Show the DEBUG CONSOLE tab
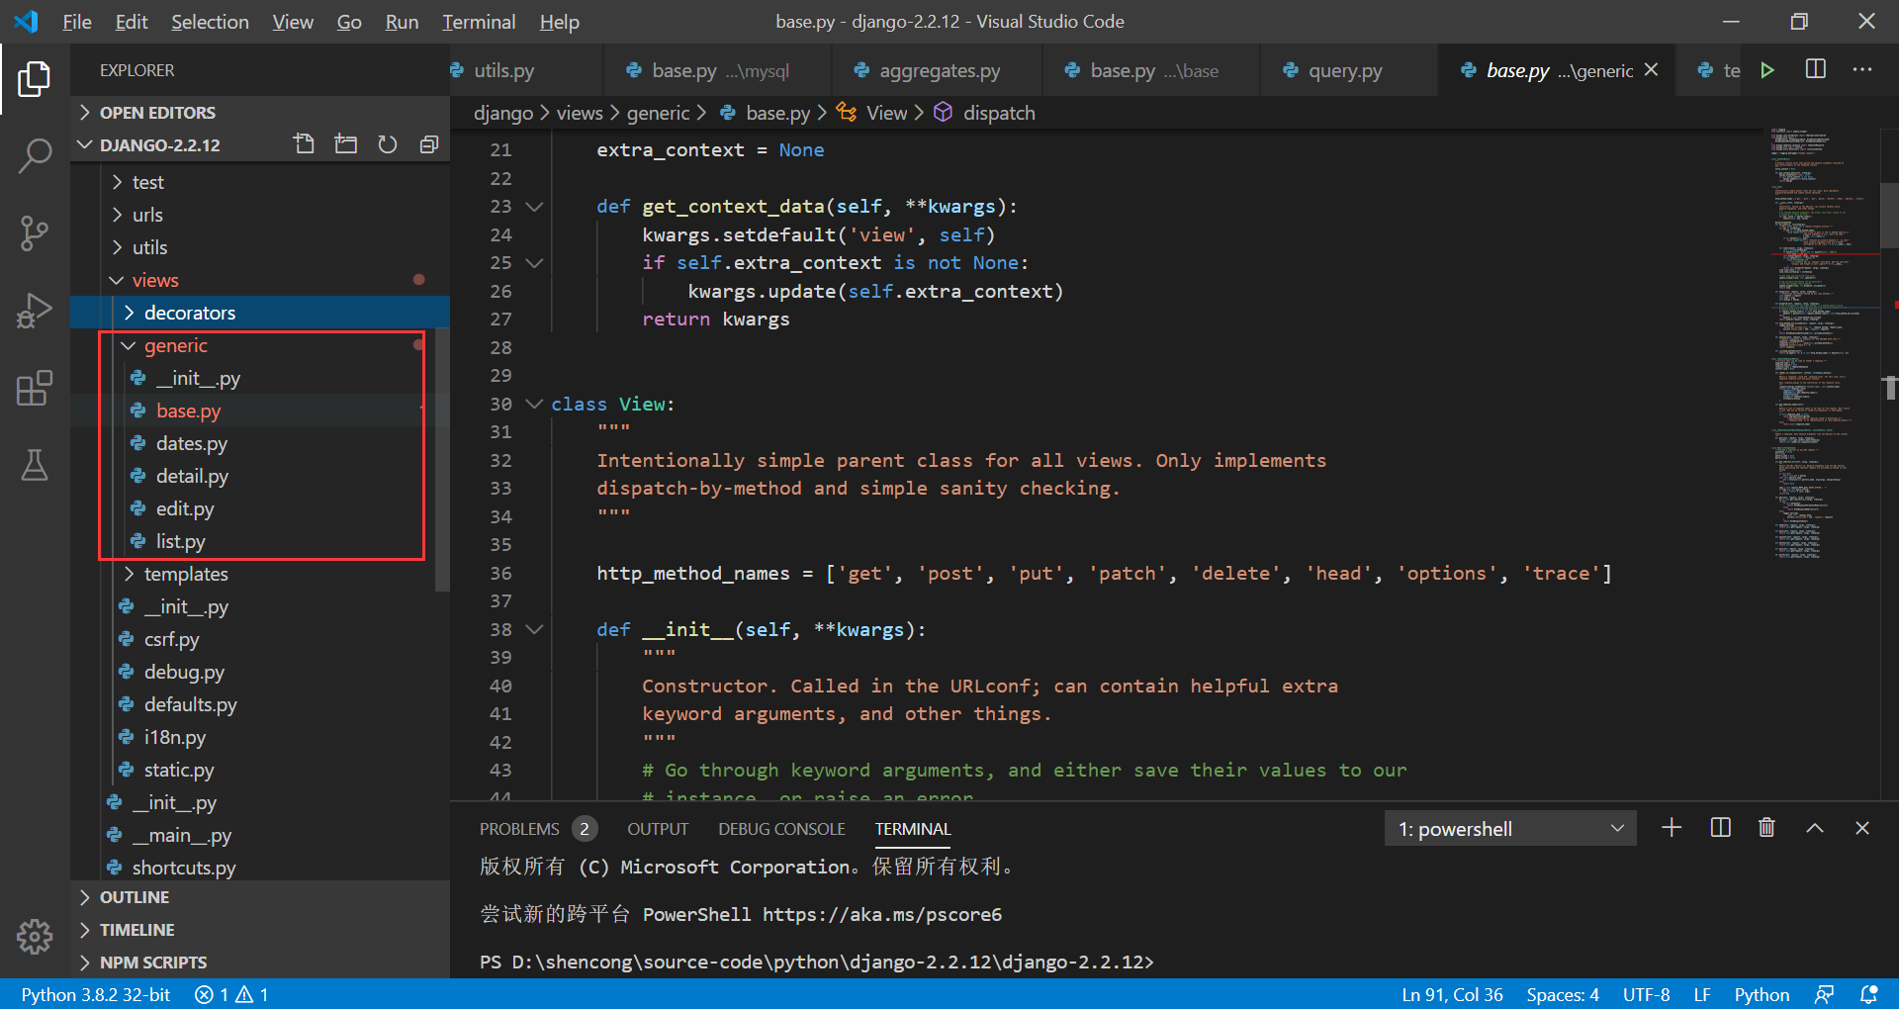Screen dimensions: 1899x1009 (x=781, y=829)
